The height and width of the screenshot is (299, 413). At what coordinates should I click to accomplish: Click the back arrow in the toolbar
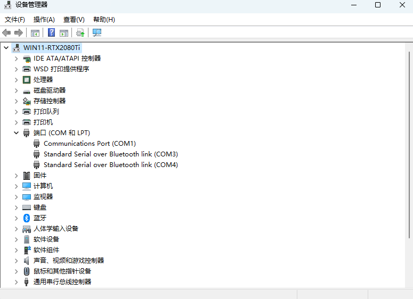6,33
